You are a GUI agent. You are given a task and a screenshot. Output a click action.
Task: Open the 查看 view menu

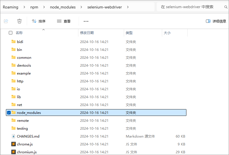(64, 21)
